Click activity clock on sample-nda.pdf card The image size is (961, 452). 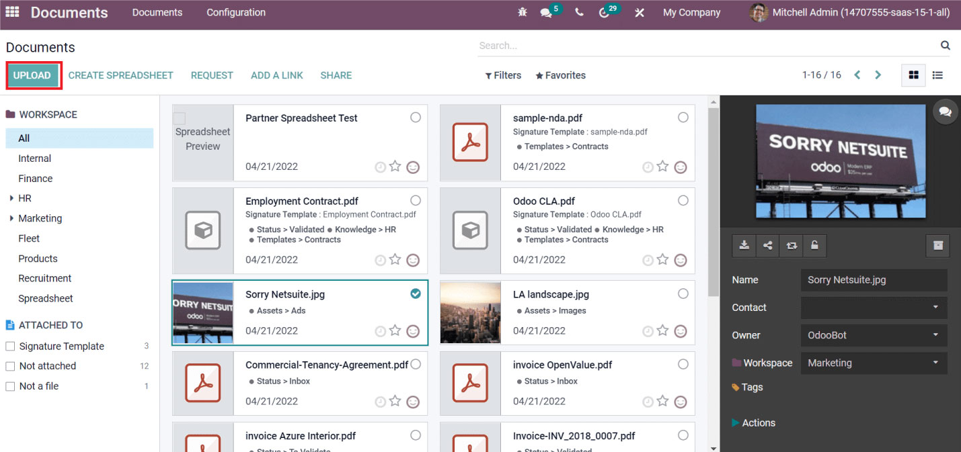(x=648, y=167)
